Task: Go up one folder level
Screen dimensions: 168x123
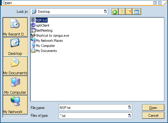Action: (122, 12)
